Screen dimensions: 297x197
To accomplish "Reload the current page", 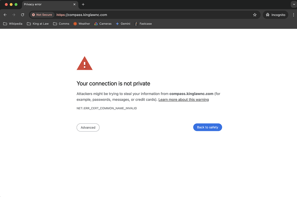I will (22, 14).
